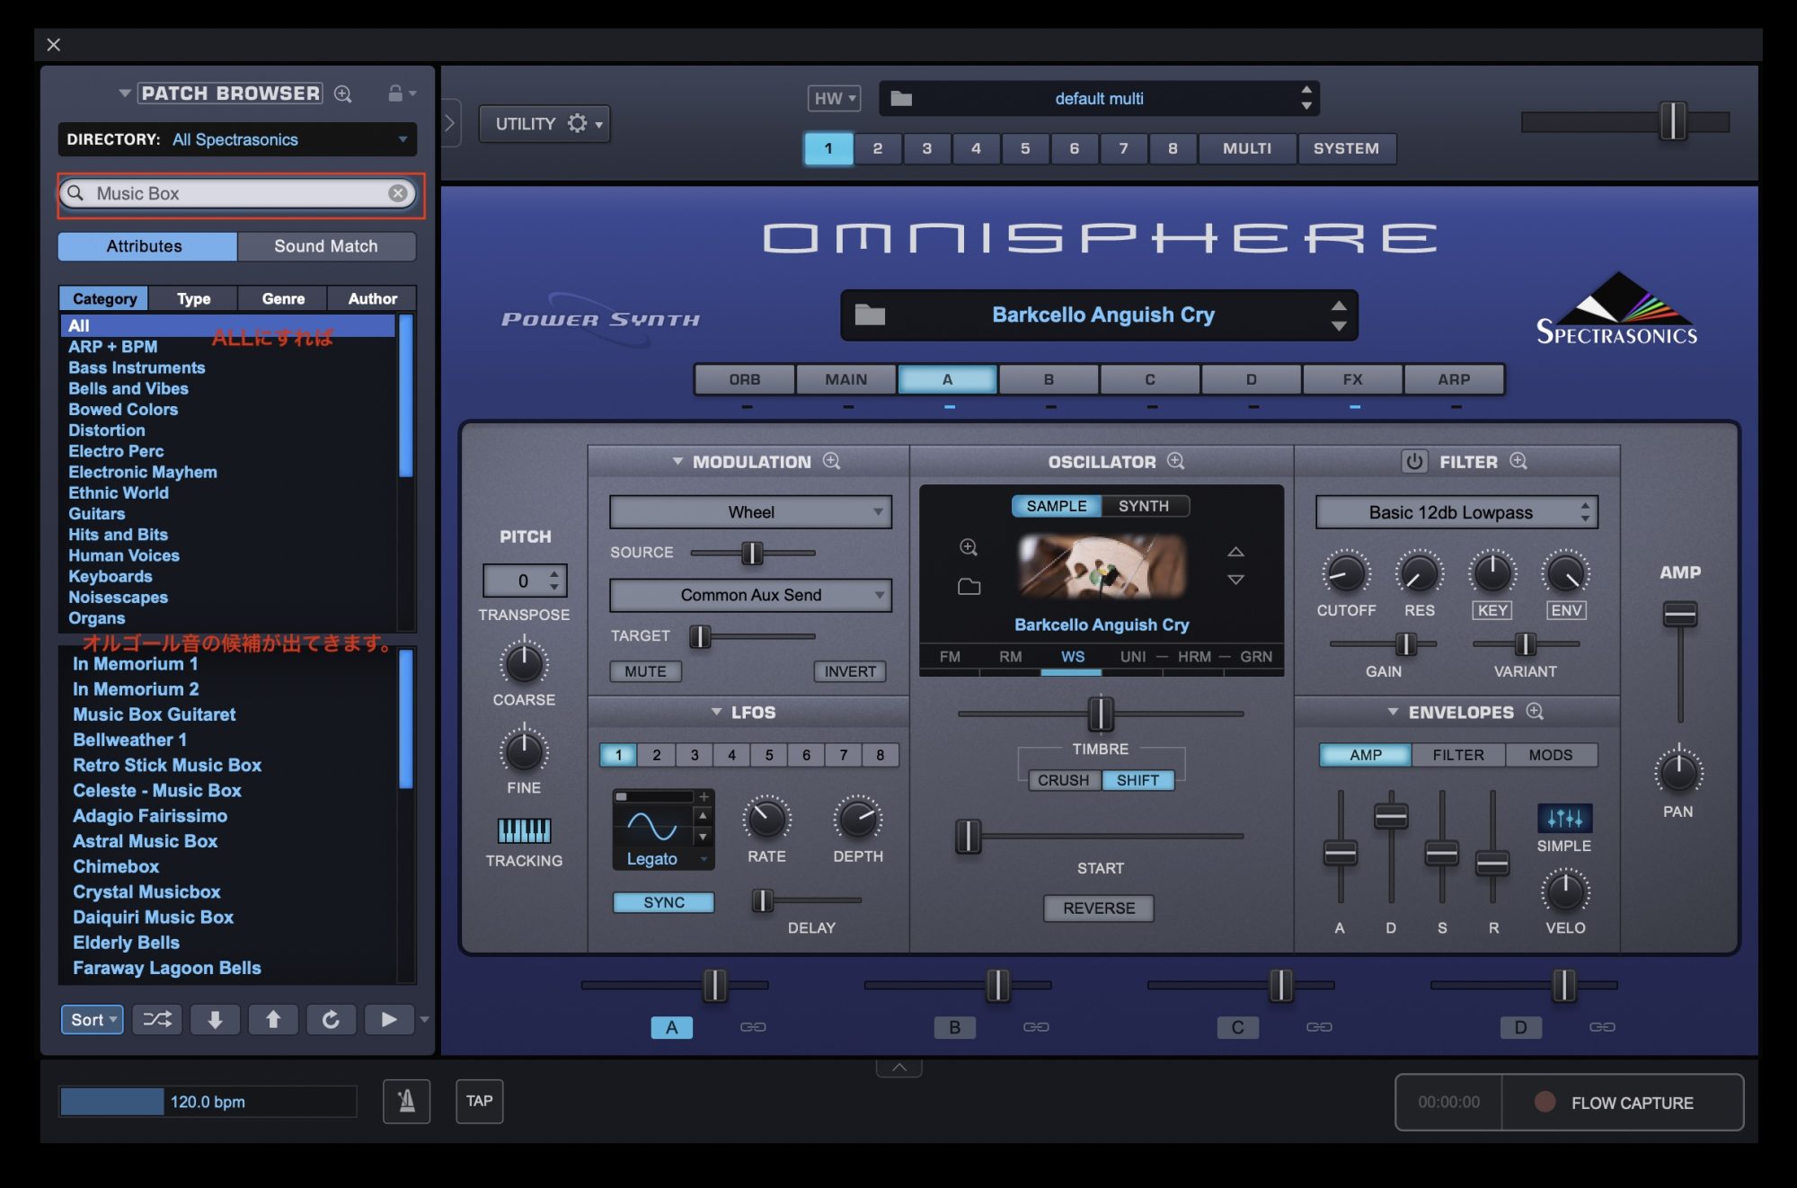This screenshot has width=1797, height=1188.
Task: Select LFO number 5
Action: tap(769, 755)
